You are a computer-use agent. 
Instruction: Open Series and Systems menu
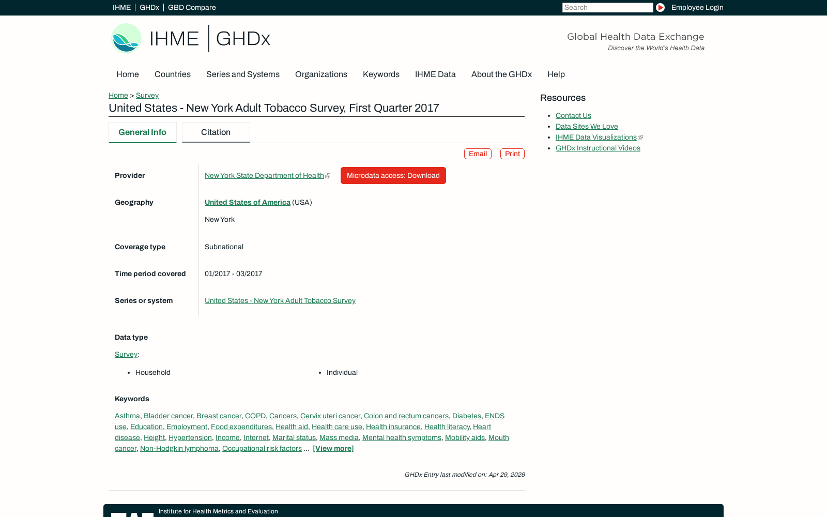pyautogui.click(x=243, y=74)
